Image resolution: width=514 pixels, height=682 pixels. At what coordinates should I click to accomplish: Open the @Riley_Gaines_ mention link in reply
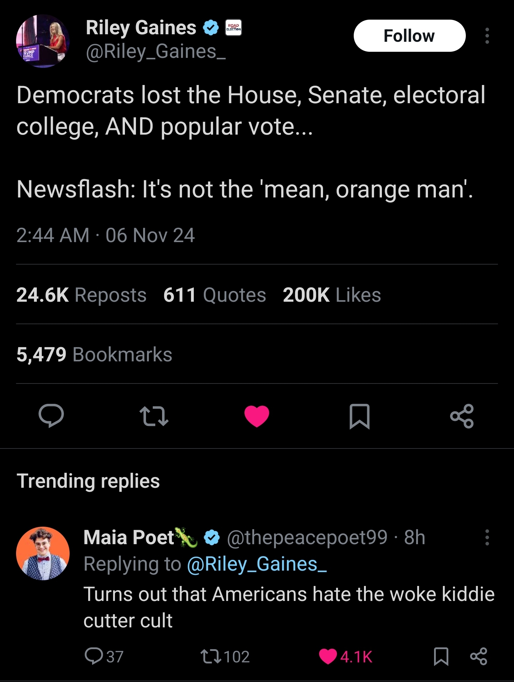[x=257, y=564]
